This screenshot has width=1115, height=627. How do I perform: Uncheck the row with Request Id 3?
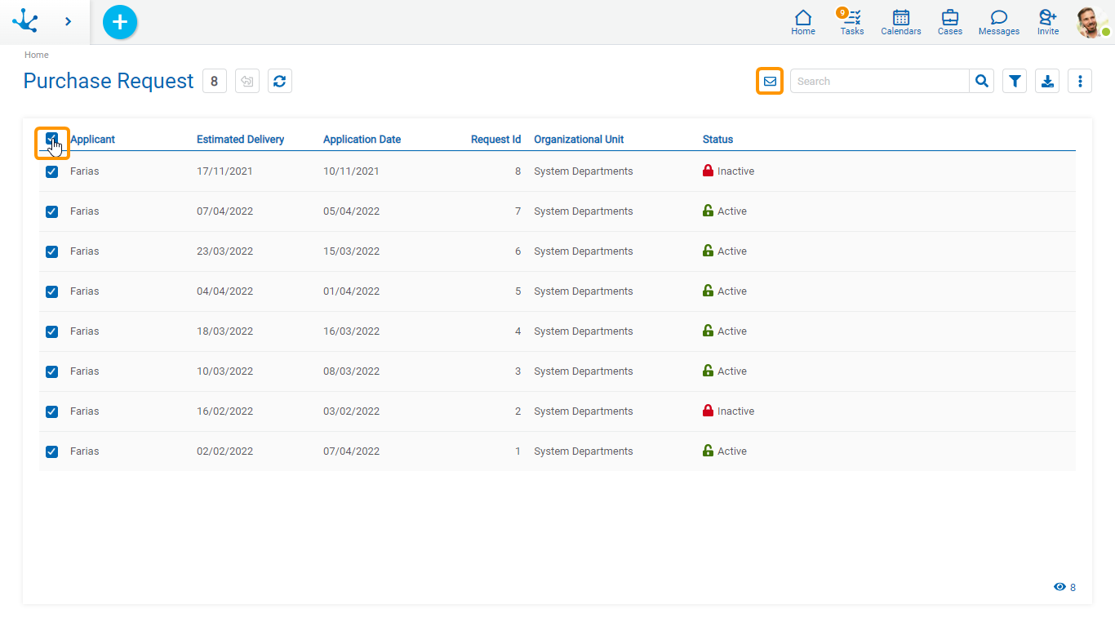tap(52, 371)
